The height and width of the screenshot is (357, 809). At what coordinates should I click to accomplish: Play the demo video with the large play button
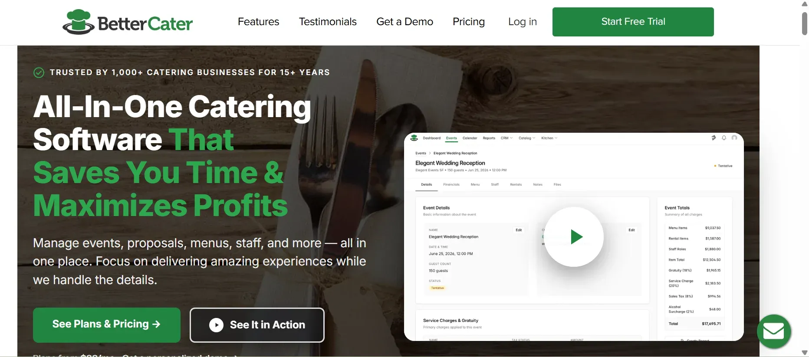click(x=574, y=237)
